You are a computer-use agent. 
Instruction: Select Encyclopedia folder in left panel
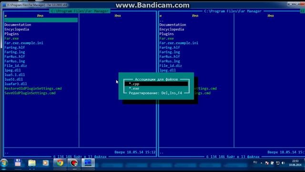coord(17,29)
